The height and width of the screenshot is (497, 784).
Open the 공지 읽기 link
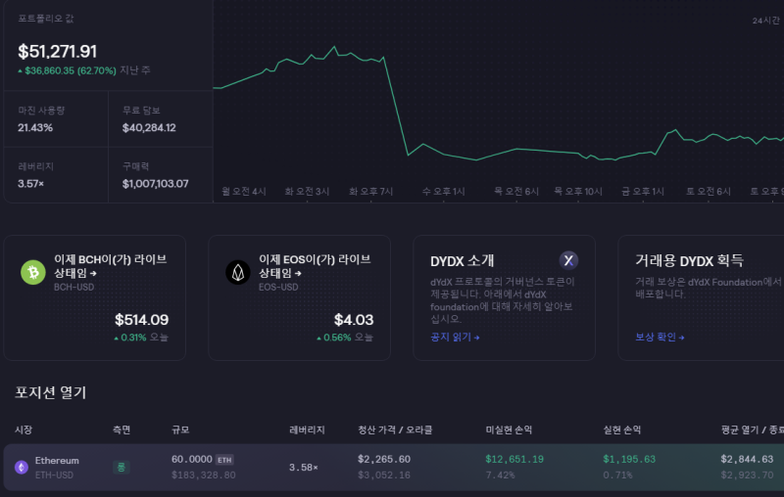tap(455, 338)
